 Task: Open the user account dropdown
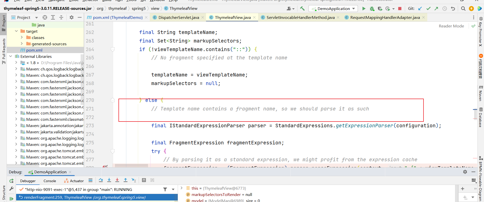point(291,9)
